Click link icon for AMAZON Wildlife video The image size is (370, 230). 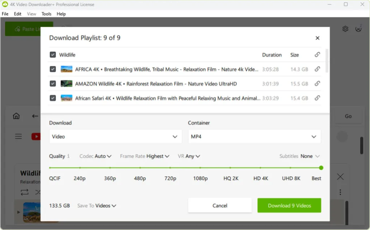(317, 83)
